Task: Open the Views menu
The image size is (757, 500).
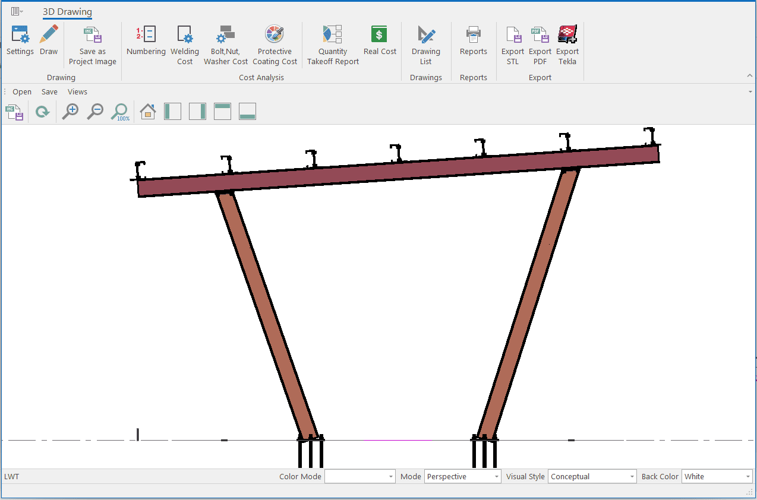Action: click(77, 92)
